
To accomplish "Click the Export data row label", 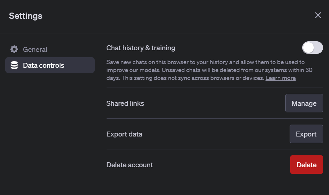I will click(124, 134).
